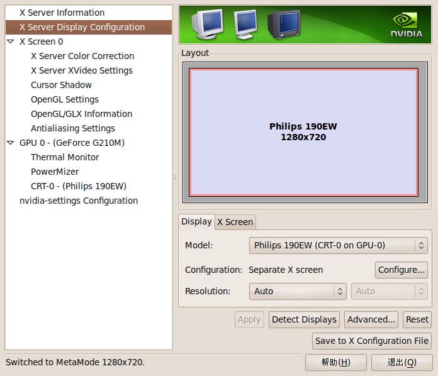438x376 pixels.
Task: Click the Reset button
Action: point(417,319)
